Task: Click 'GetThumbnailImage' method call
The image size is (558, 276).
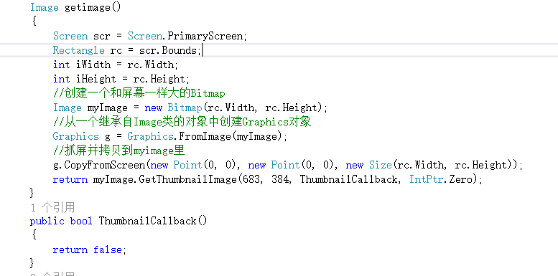Action: [188, 179]
